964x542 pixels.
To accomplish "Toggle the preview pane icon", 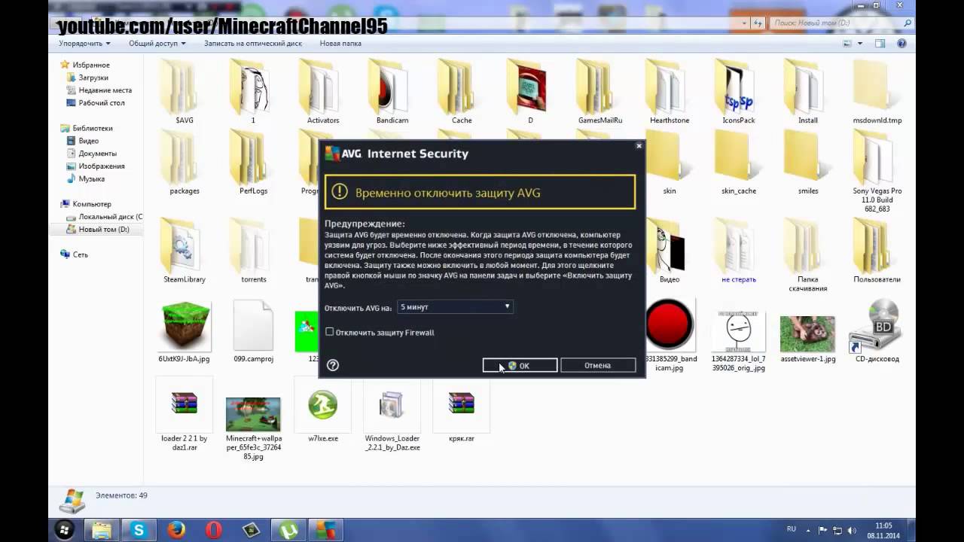I will pos(880,44).
